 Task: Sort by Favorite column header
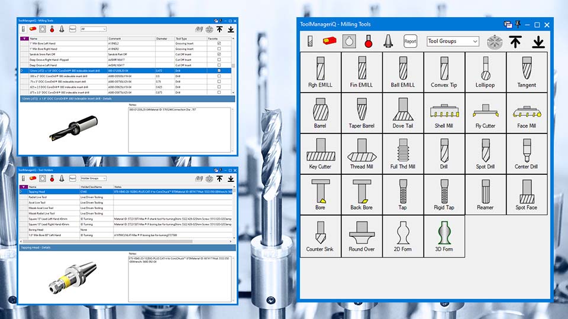219,38
